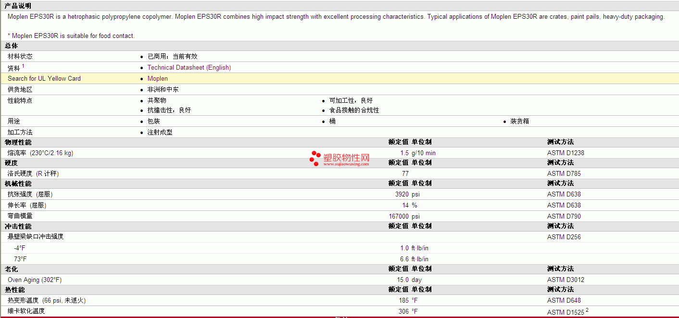Click ASTM D638 in the 抗张强度 row
The width and height of the screenshot is (679, 318).
click(564, 195)
